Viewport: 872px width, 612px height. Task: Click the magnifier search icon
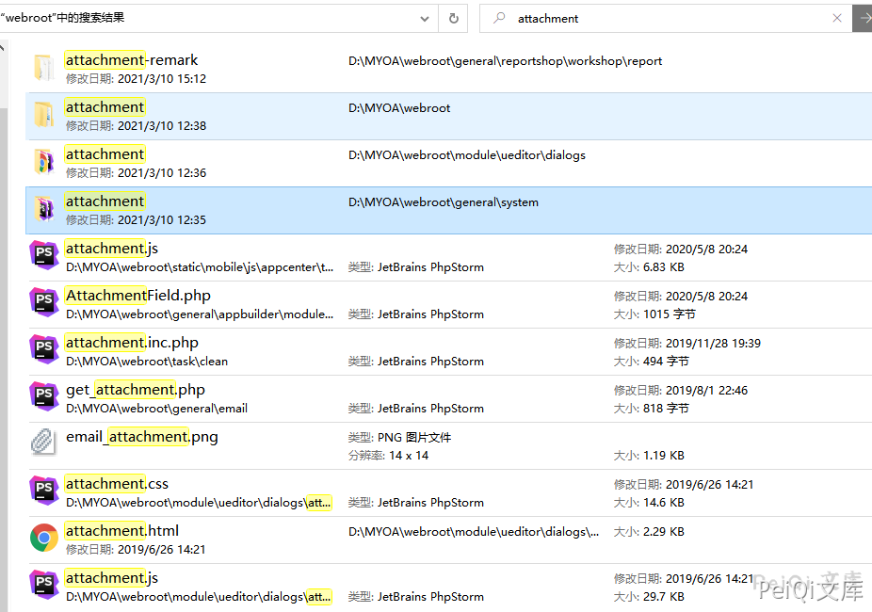pyautogui.click(x=499, y=18)
